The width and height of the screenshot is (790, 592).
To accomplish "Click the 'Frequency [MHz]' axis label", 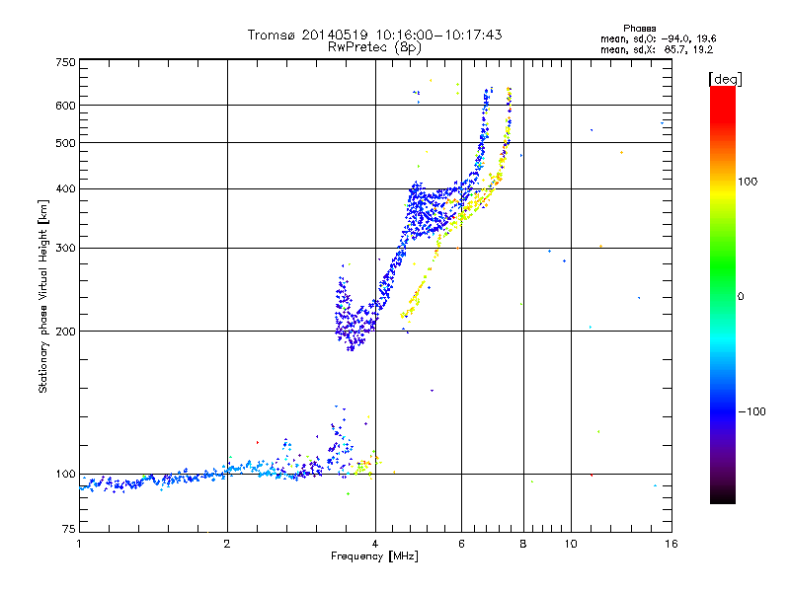I will (x=374, y=556).
